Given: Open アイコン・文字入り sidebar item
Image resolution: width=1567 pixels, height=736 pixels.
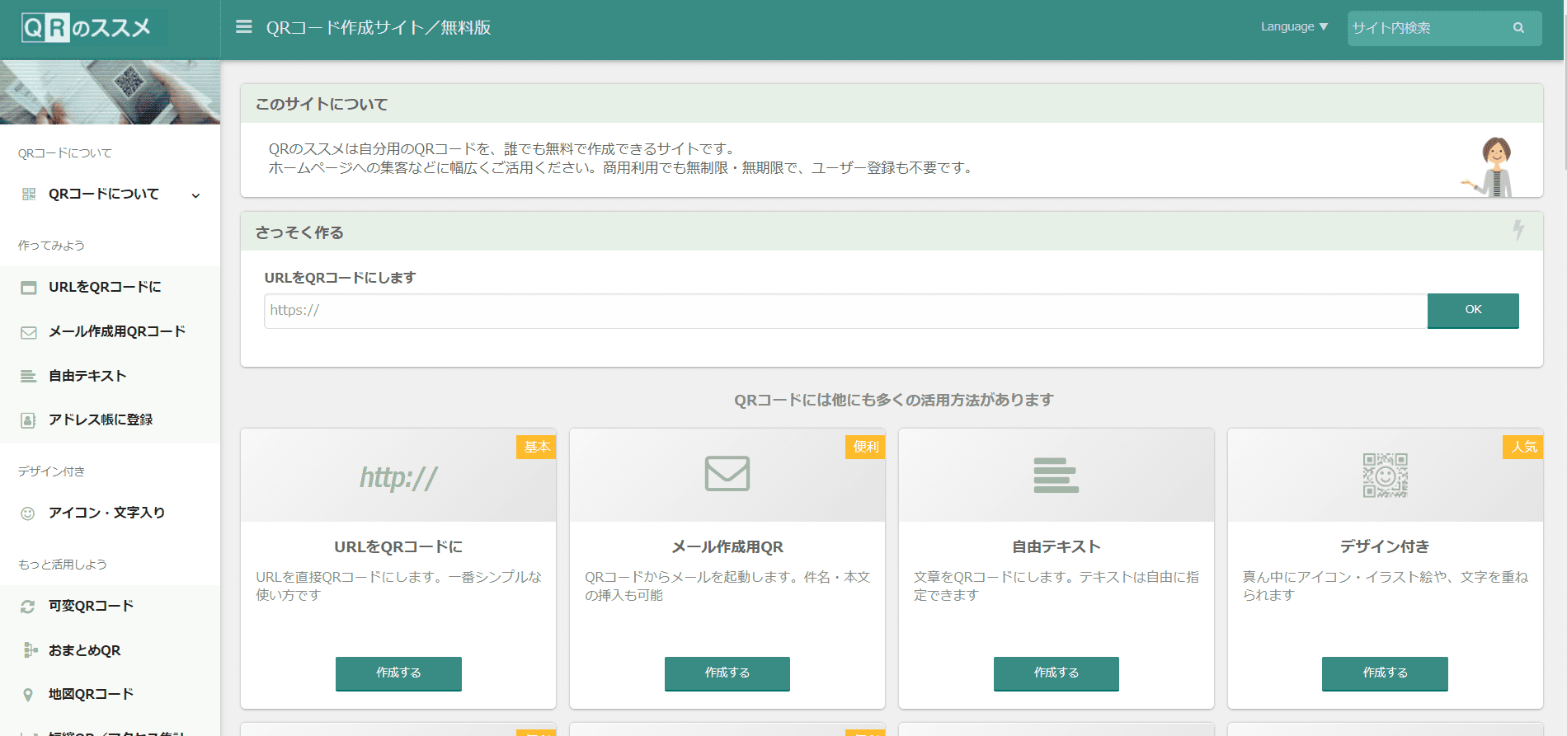Looking at the screenshot, I should (x=106, y=513).
